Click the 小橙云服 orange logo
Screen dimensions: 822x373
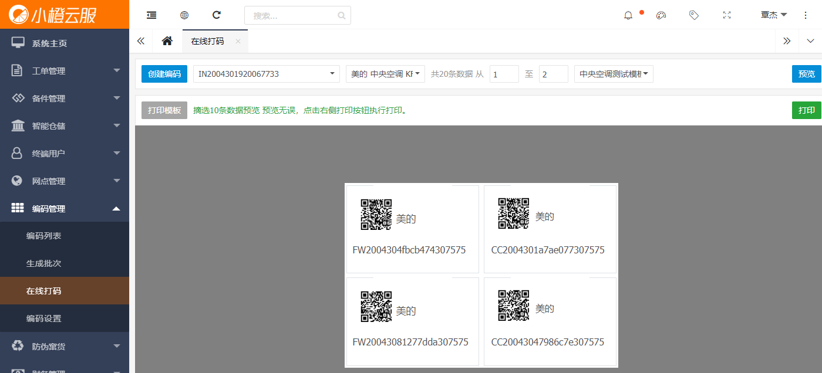[x=53, y=15]
